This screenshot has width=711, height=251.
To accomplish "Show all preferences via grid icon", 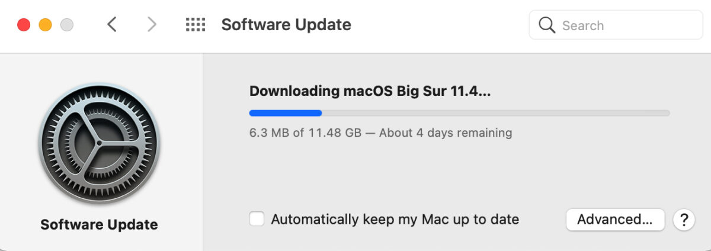I will 196,25.
